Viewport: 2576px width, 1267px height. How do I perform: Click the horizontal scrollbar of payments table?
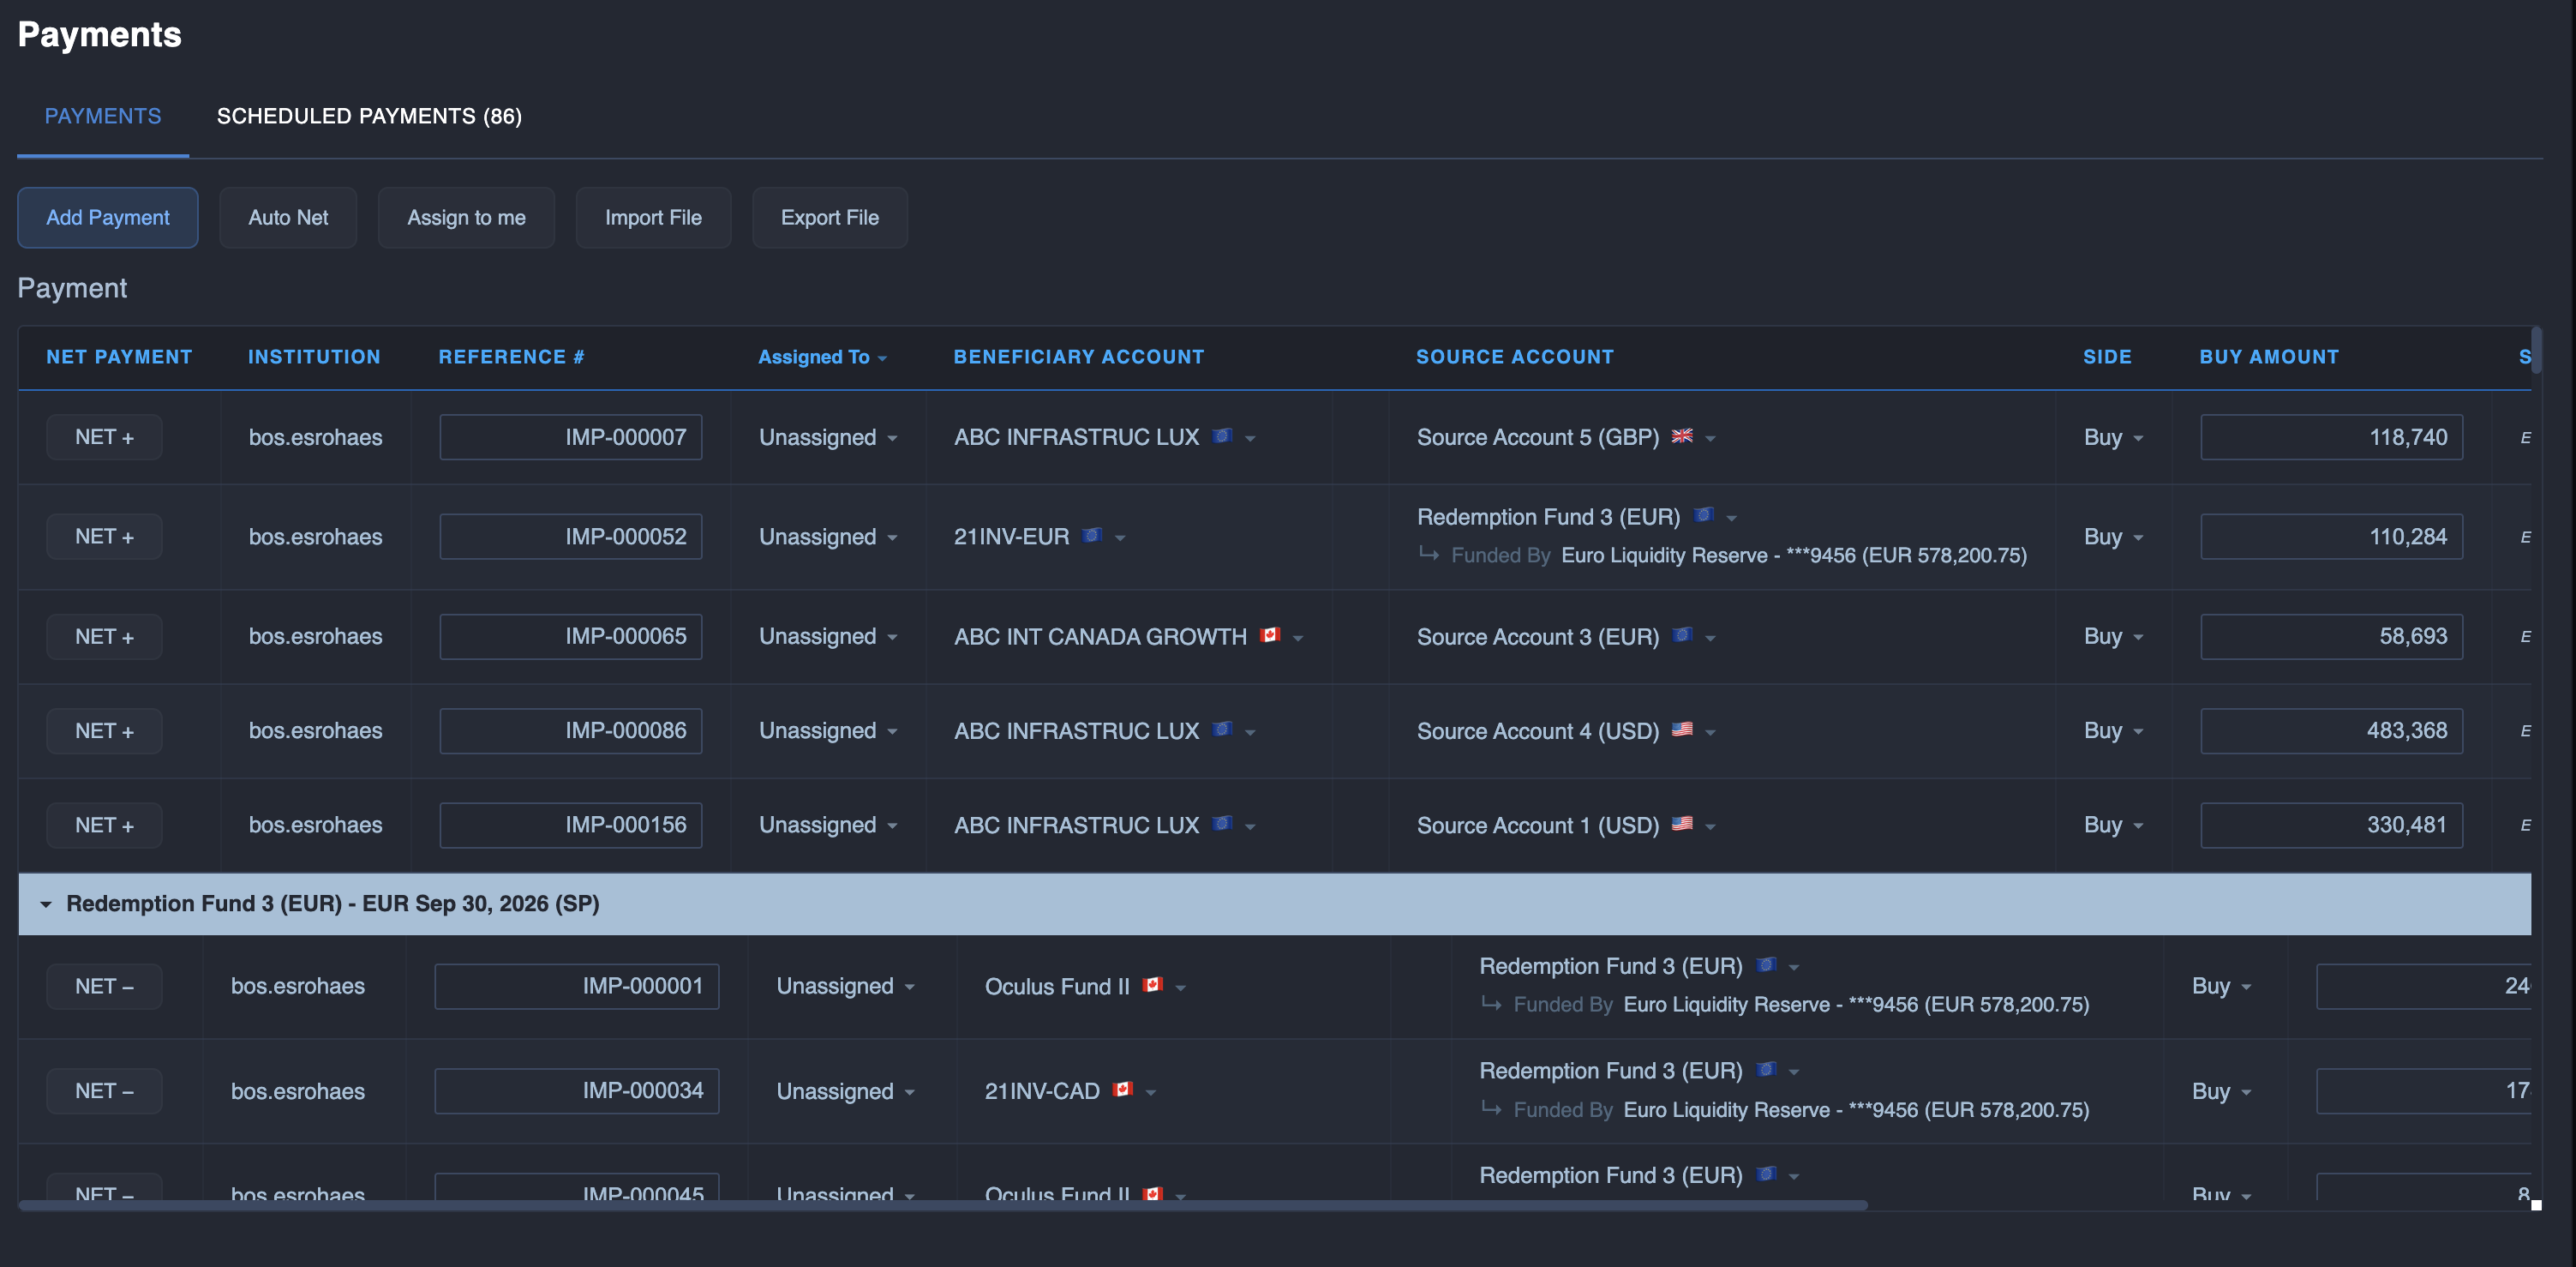pyautogui.click(x=943, y=1205)
